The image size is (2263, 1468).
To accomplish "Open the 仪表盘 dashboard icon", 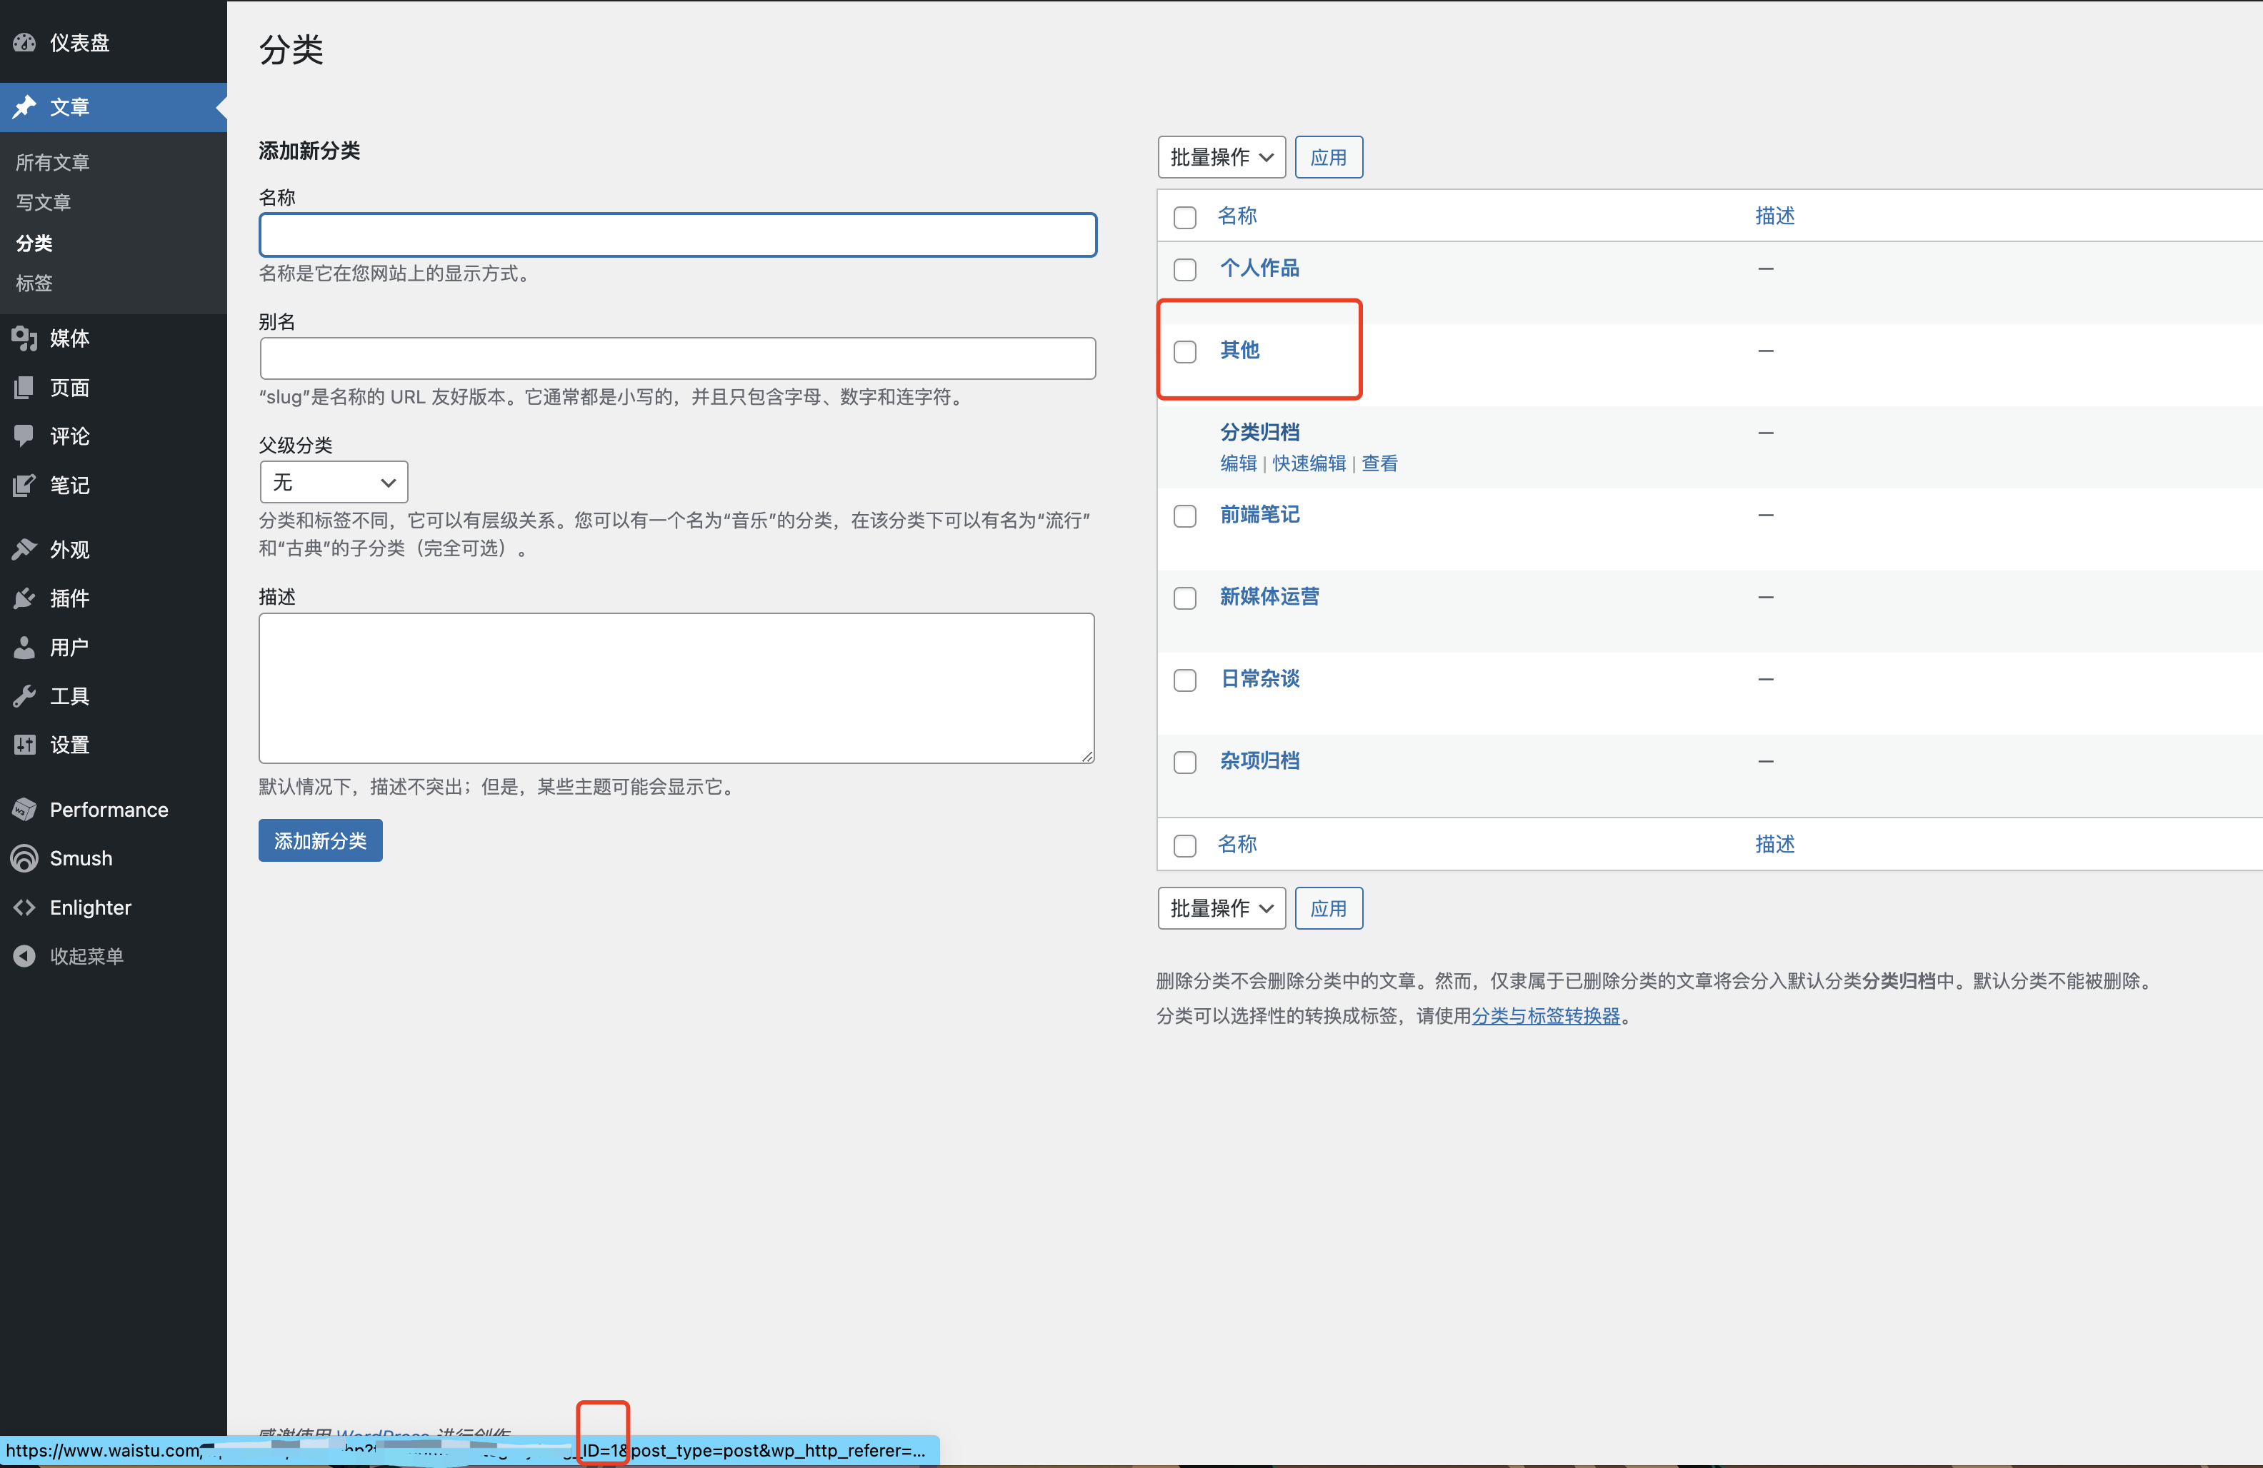I will point(24,43).
